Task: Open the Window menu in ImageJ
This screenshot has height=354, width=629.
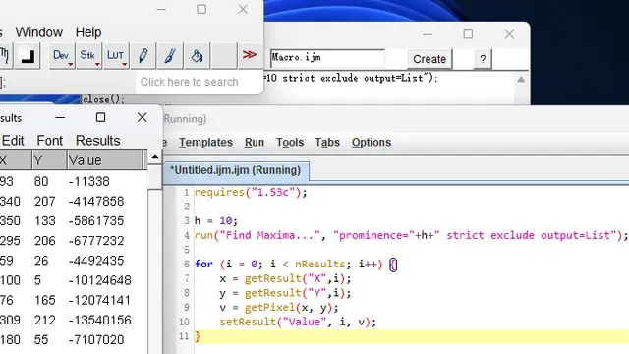Action: [39, 32]
